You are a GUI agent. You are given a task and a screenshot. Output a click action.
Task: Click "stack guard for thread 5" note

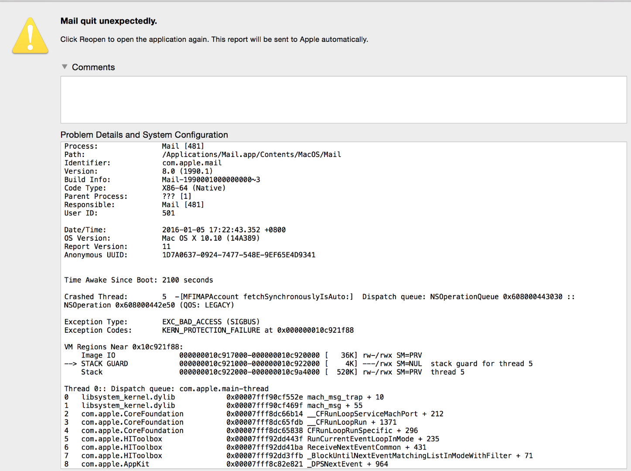[x=482, y=364]
